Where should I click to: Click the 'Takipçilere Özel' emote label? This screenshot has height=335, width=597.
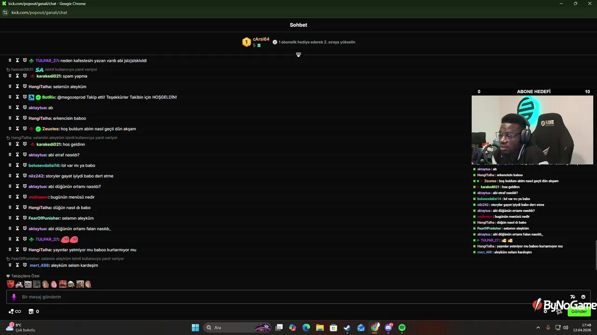coord(23,276)
